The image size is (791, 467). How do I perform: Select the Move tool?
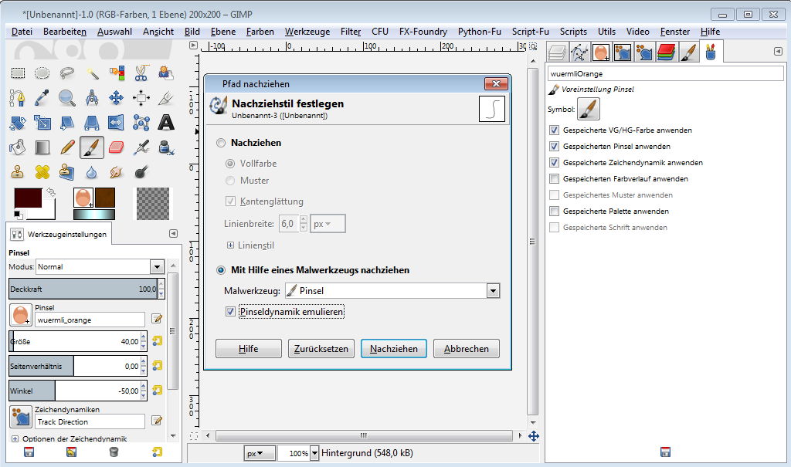tap(116, 98)
